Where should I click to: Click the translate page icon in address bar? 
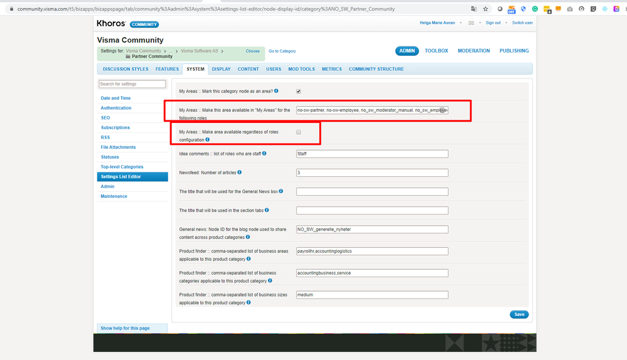pos(474,9)
